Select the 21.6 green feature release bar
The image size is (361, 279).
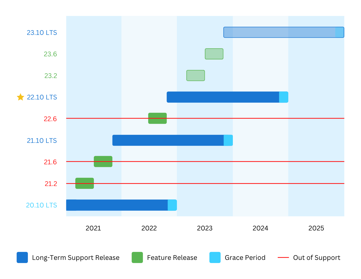coord(103,161)
